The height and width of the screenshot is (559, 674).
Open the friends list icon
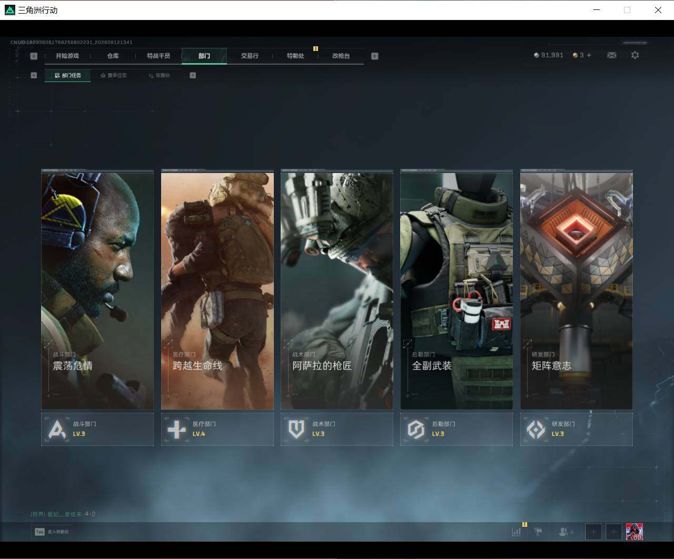(x=566, y=532)
